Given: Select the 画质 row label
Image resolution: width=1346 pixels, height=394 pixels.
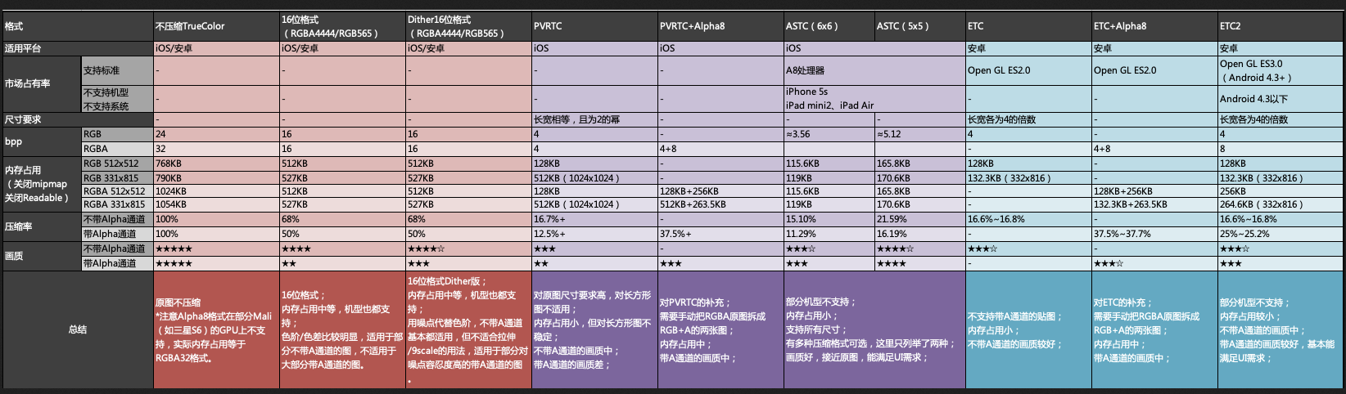Looking at the screenshot, I should 41,256.
